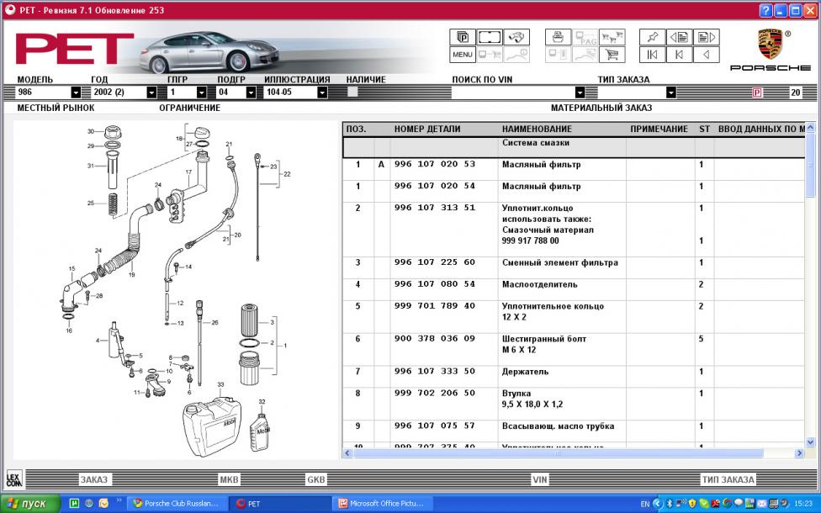
Task: Open the ПОИСК ПО VIN dropdown
Action: click(580, 93)
